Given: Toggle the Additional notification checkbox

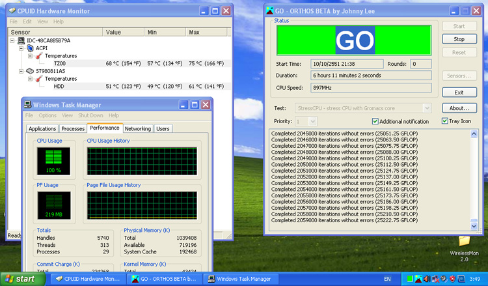Looking at the screenshot, I should (375, 122).
